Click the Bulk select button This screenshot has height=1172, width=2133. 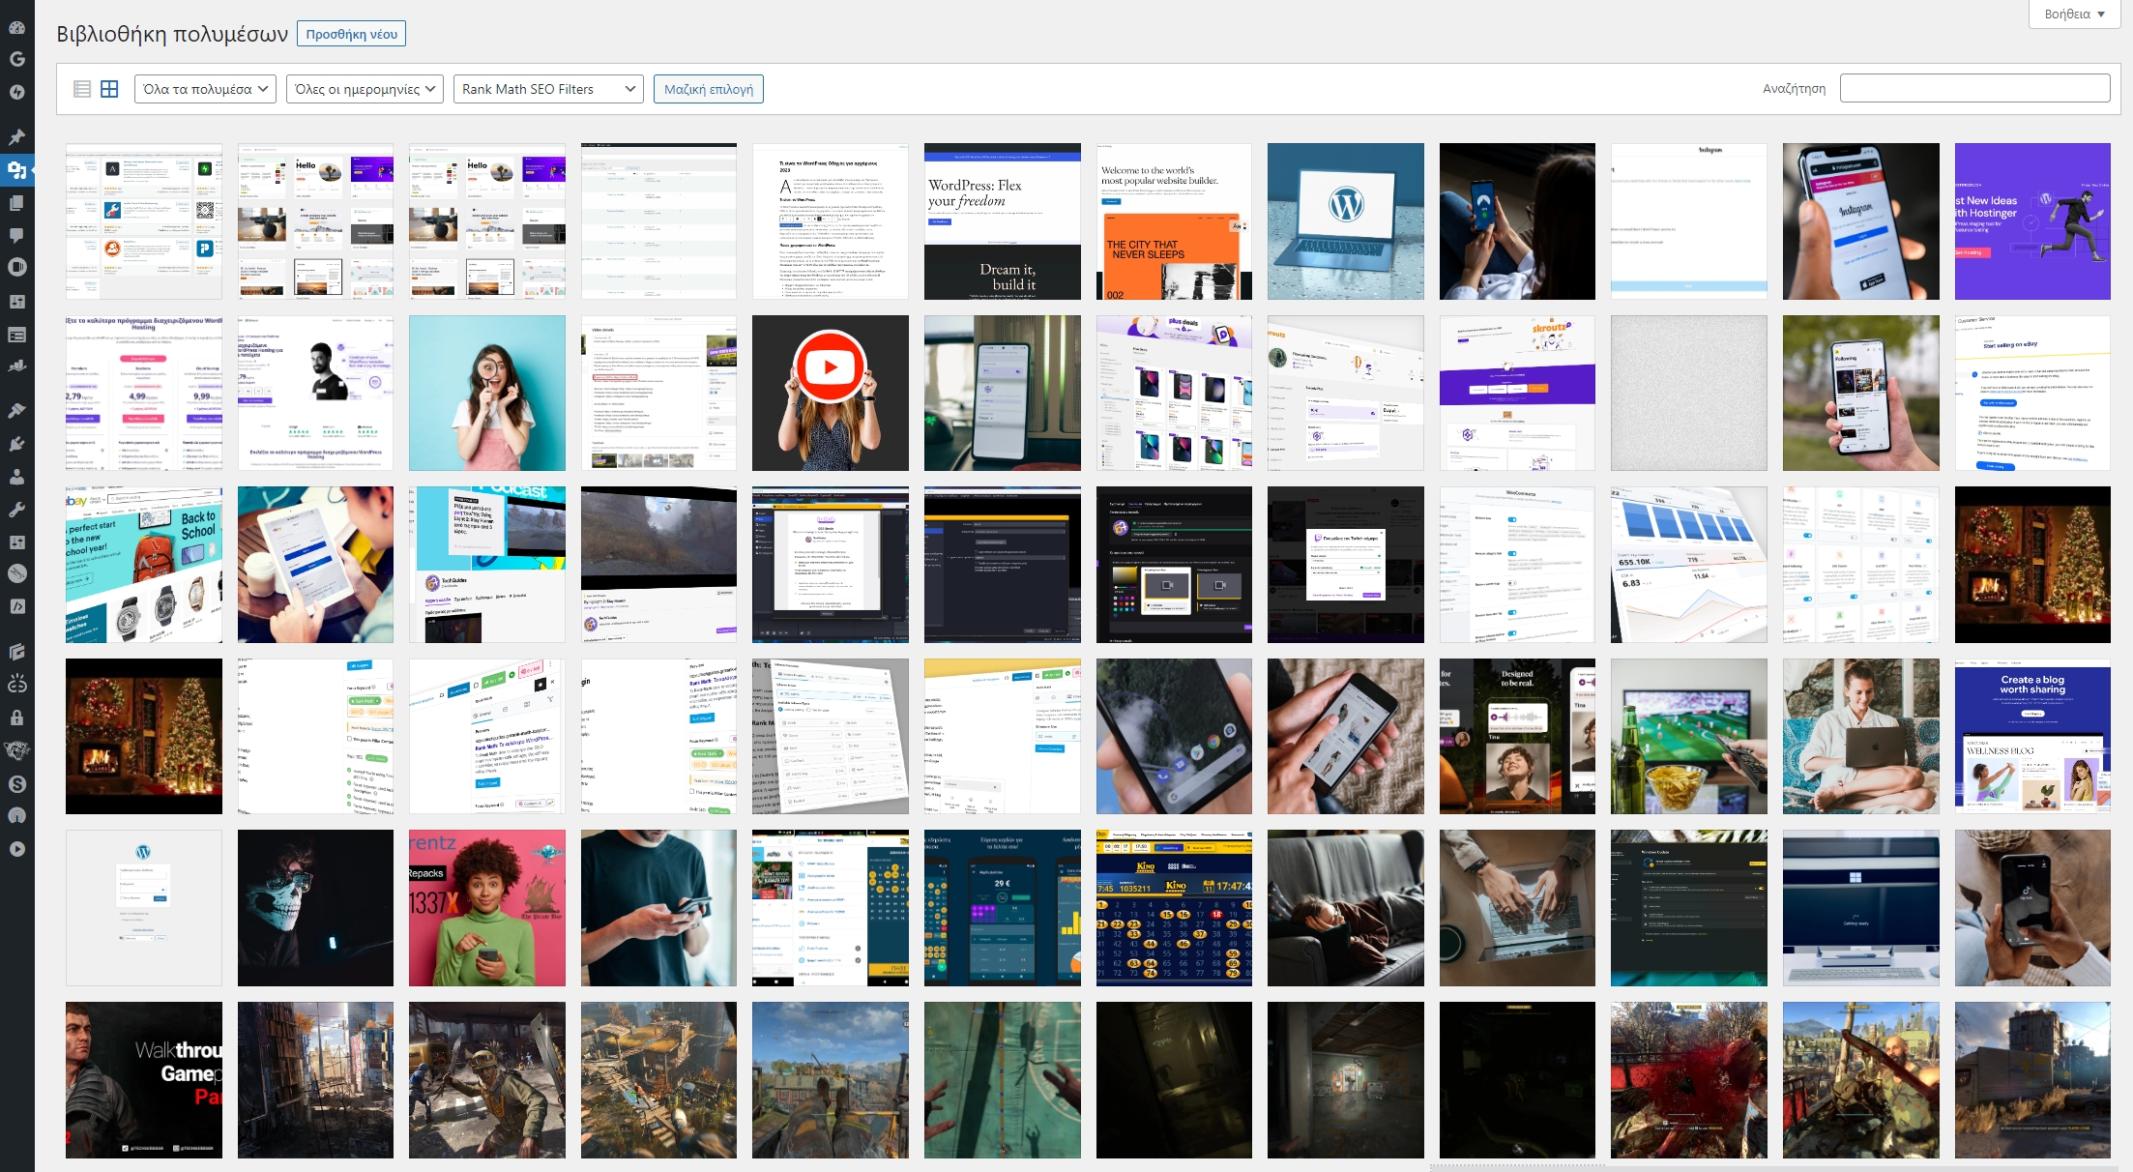(x=708, y=89)
